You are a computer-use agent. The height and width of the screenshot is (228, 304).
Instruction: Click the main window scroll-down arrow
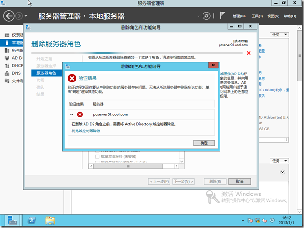point(300,212)
